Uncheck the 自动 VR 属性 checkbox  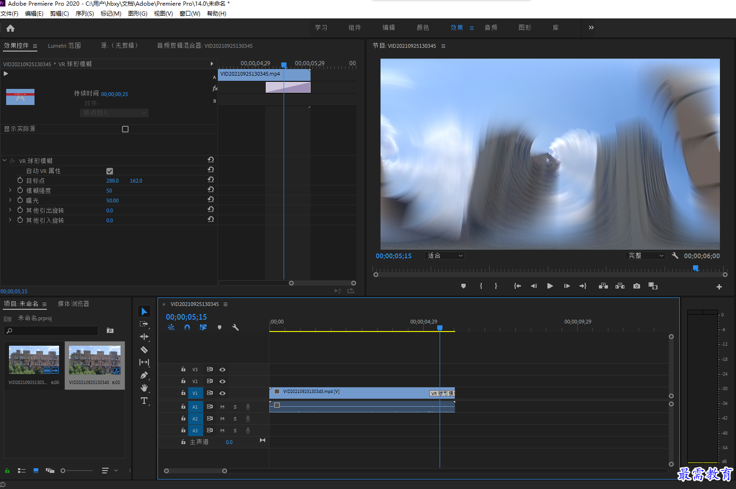point(110,171)
